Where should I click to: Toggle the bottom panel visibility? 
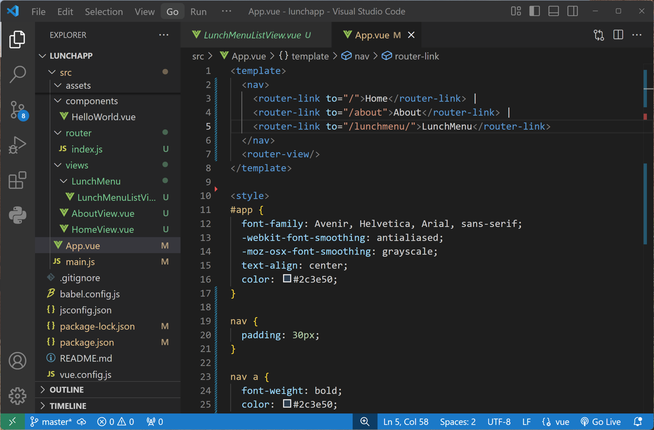[553, 11]
